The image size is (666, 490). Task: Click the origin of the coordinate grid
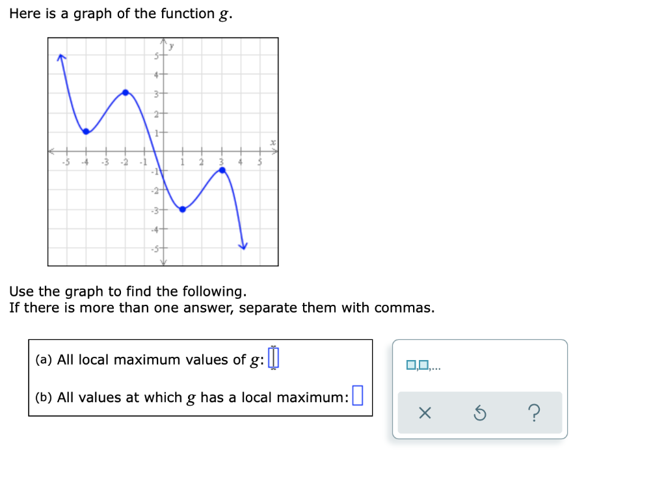point(162,150)
